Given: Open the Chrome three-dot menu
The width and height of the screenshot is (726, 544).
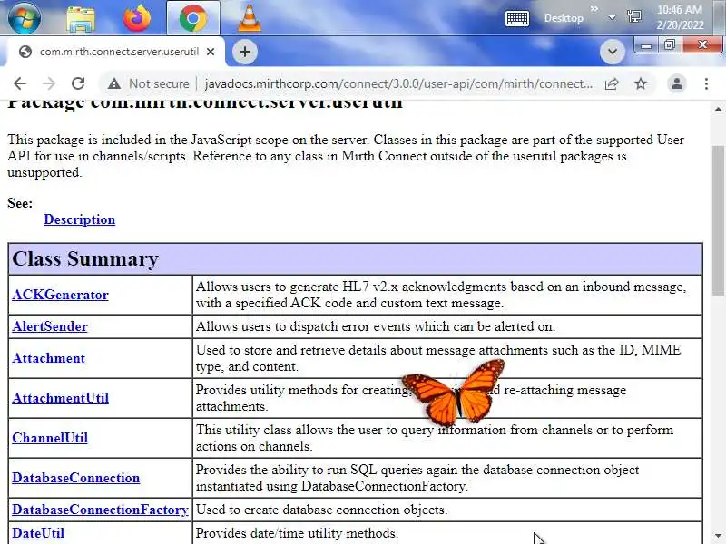Looking at the screenshot, I should tap(706, 83).
